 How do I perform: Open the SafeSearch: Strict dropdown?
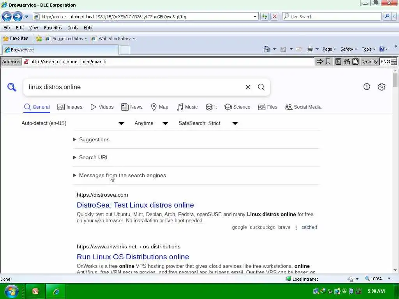click(x=208, y=123)
